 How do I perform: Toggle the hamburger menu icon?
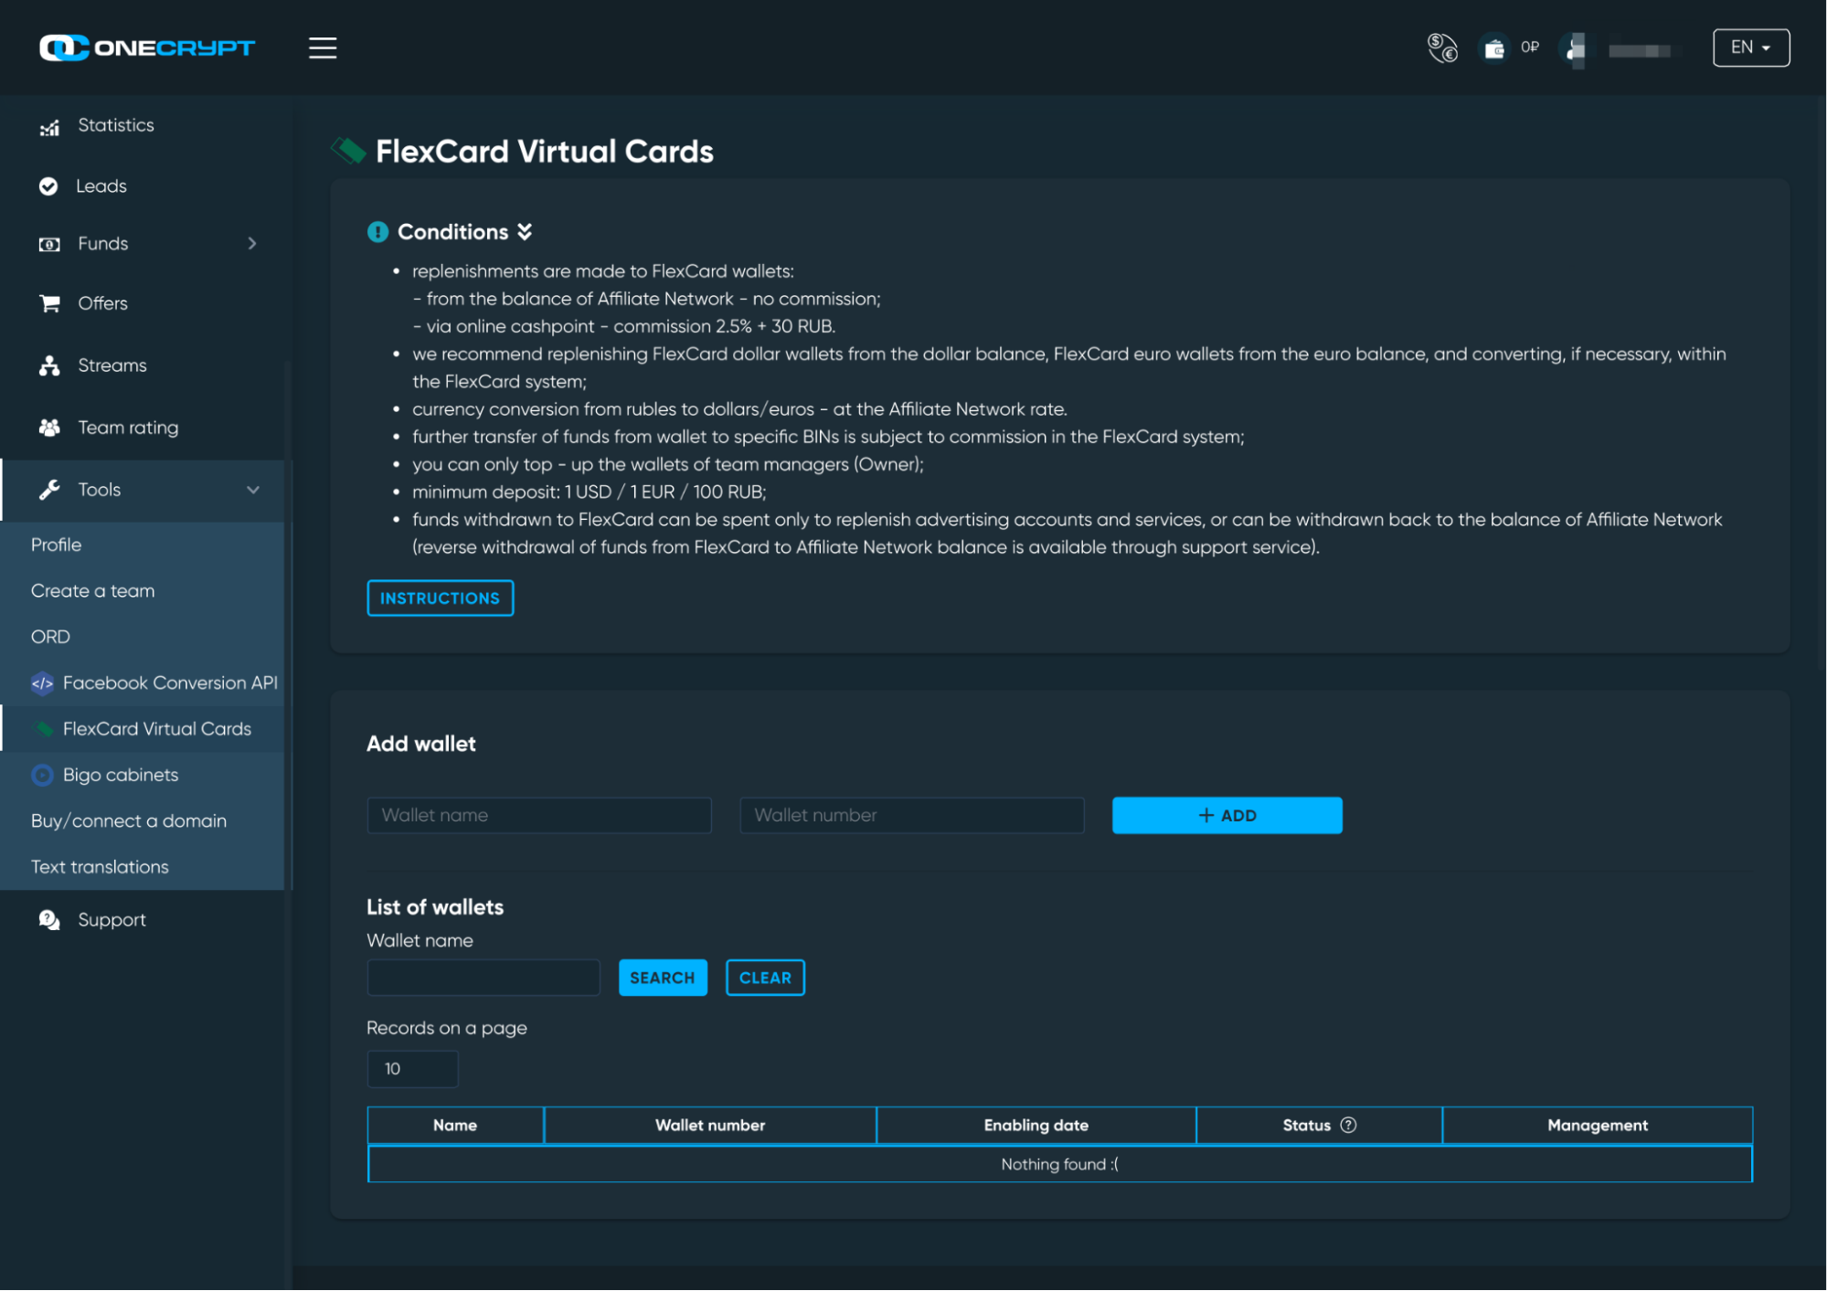coord(323,48)
